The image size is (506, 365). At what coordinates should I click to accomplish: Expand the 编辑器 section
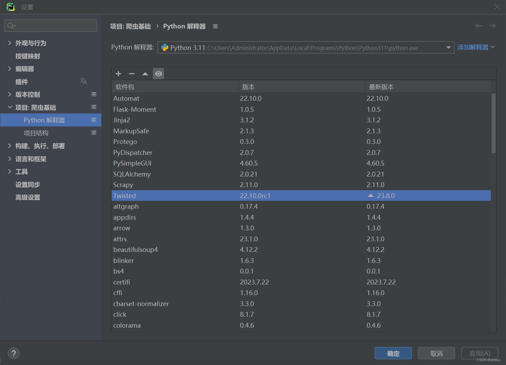10,69
